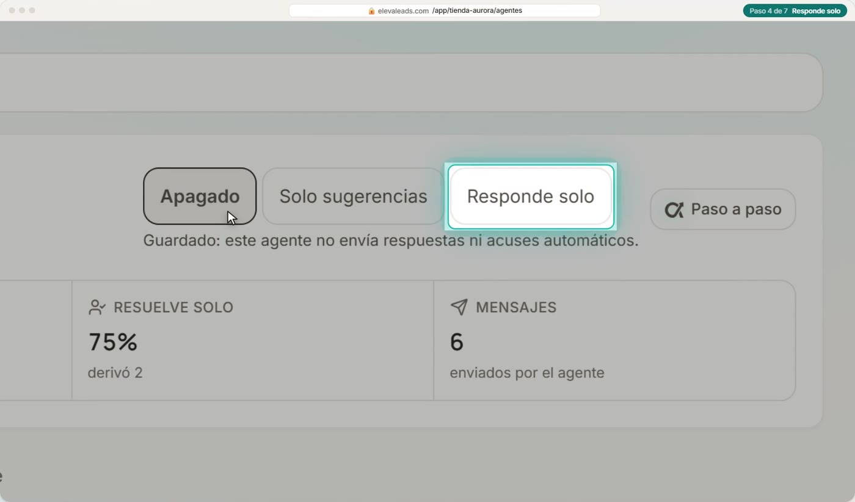The image size is (855, 502).
Task: Click the lock icon in address bar
Action: click(371, 11)
